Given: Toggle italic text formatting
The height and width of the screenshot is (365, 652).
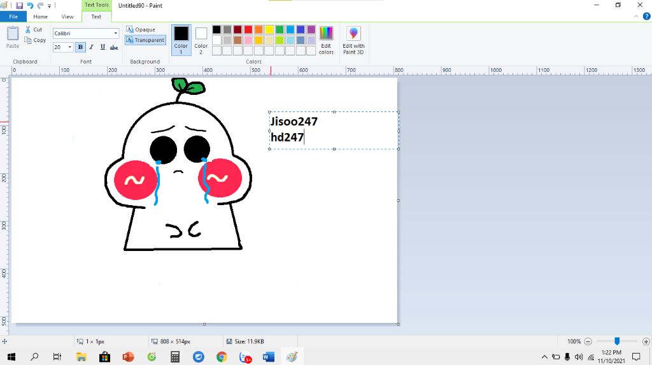Looking at the screenshot, I should point(91,47).
